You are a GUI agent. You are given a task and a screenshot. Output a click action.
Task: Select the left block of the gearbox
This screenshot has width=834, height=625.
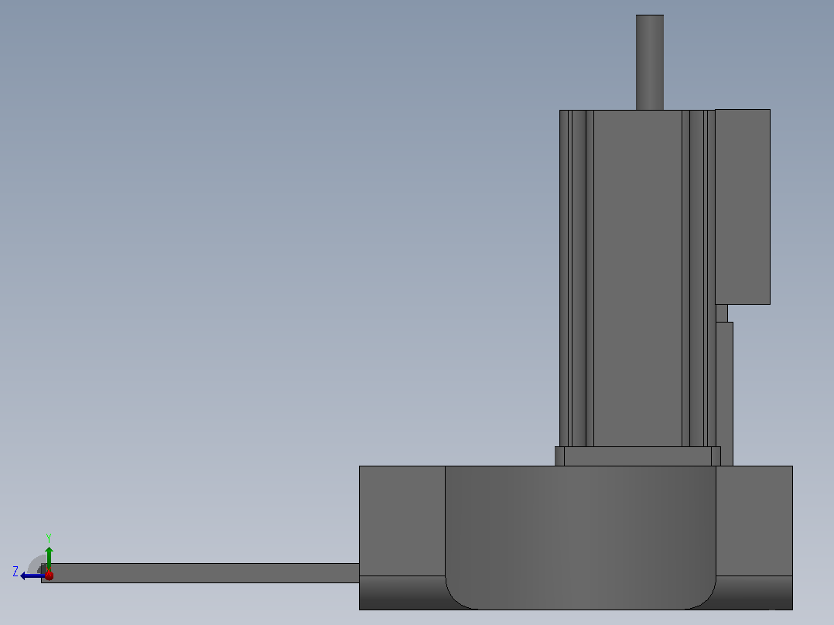pyautogui.click(x=402, y=521)
